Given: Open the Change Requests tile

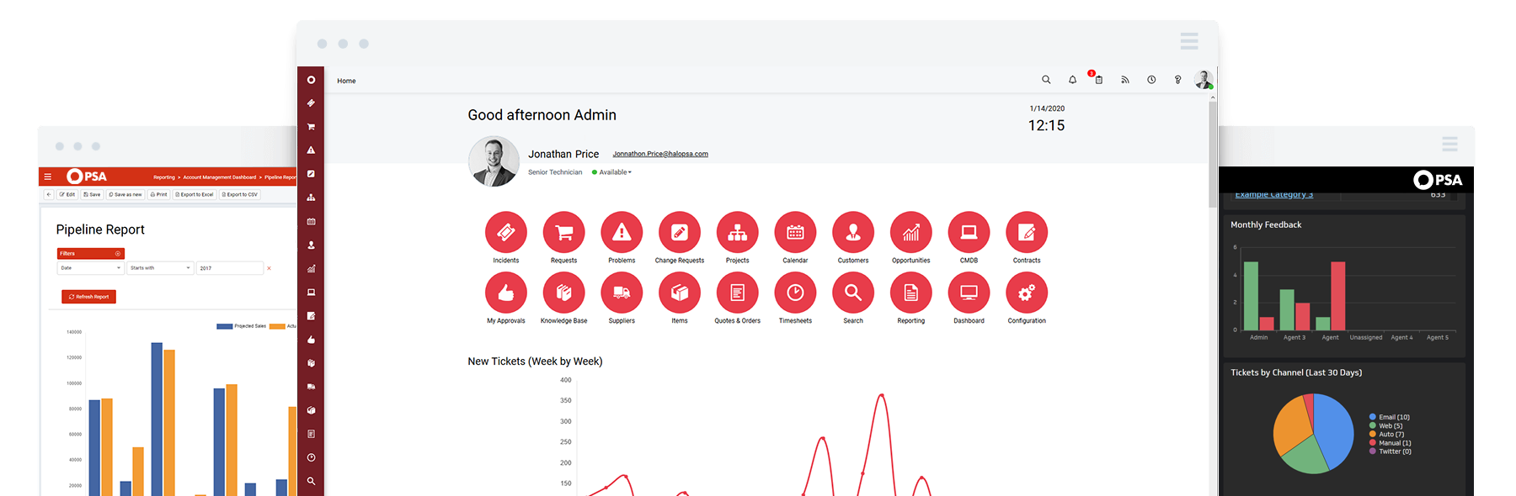Looking at the screenshot, I should [x=680, y=233].
